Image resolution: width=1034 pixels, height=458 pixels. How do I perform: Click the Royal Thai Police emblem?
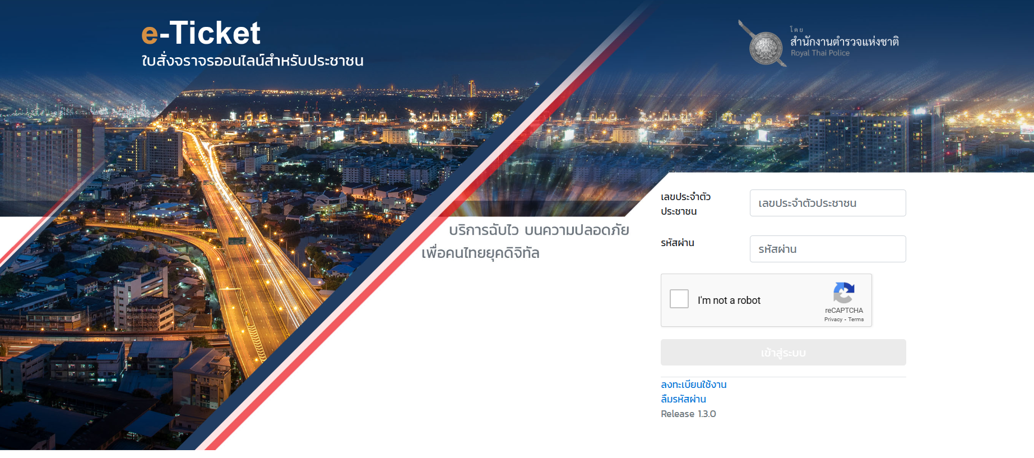(763, 44)
